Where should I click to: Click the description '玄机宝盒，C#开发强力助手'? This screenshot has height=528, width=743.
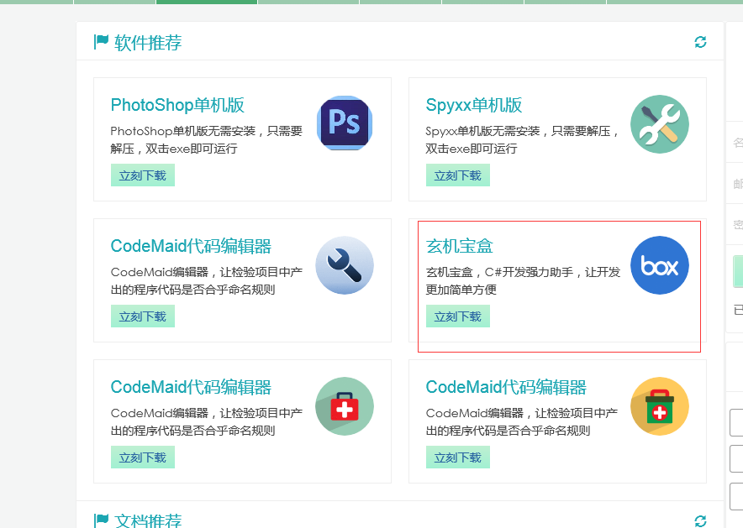pos(523,280)
